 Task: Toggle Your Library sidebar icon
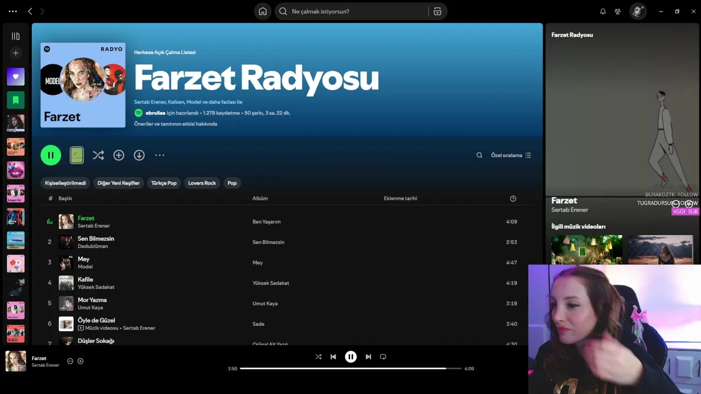click(15, 36)
